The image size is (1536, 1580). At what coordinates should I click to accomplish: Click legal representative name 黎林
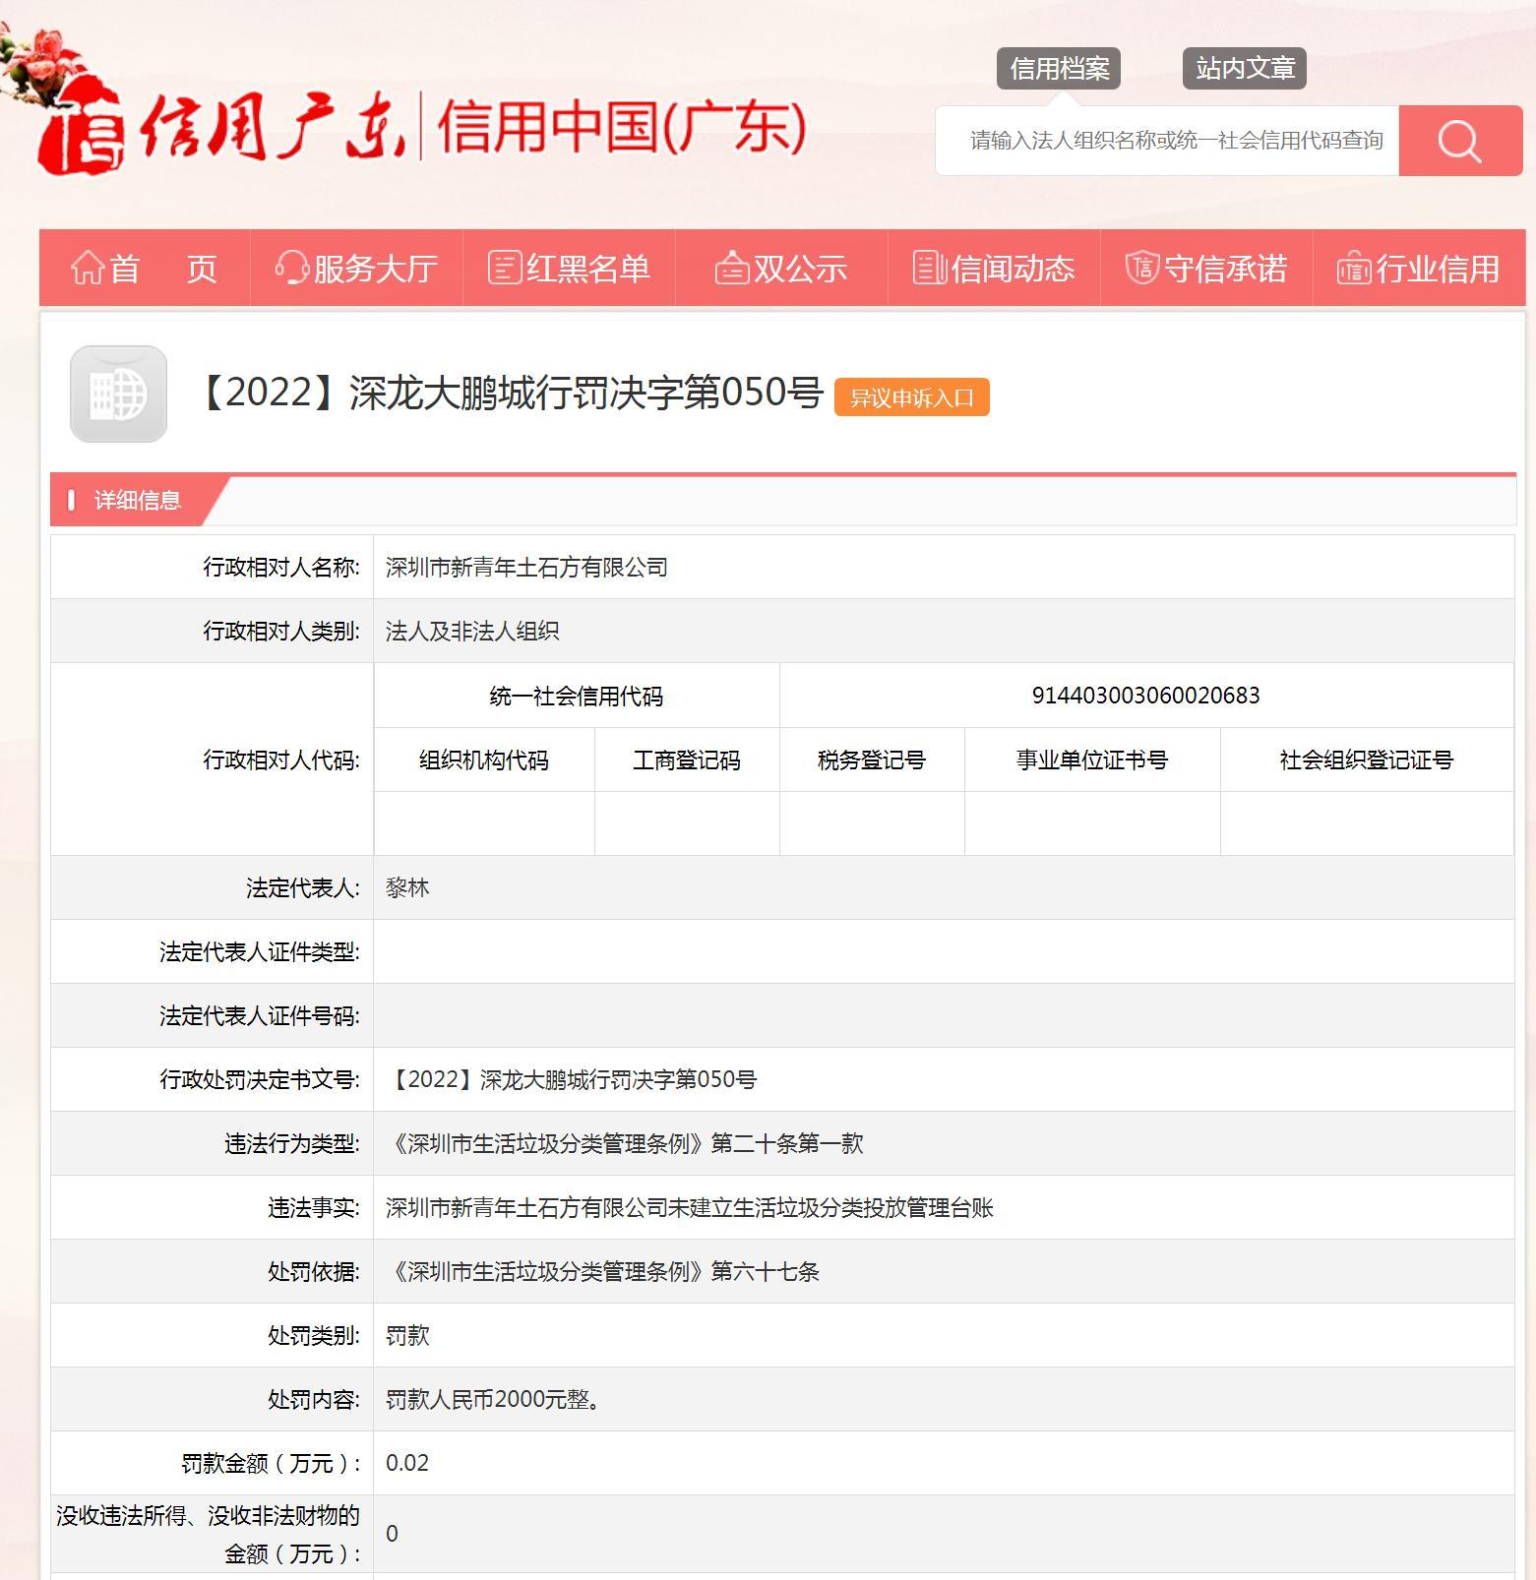point(407,887)
